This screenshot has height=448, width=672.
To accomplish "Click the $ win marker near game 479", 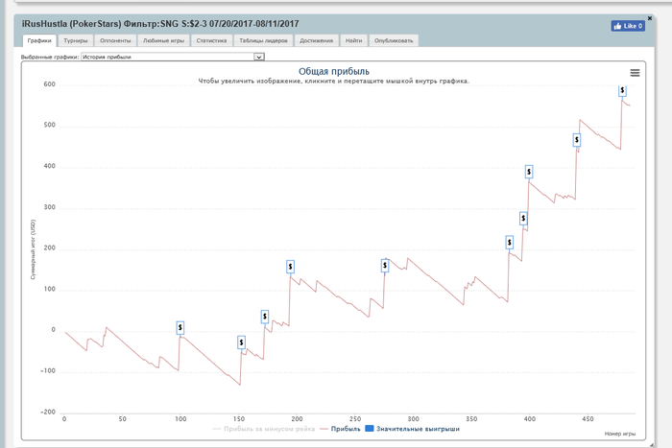I will (622, 90).
